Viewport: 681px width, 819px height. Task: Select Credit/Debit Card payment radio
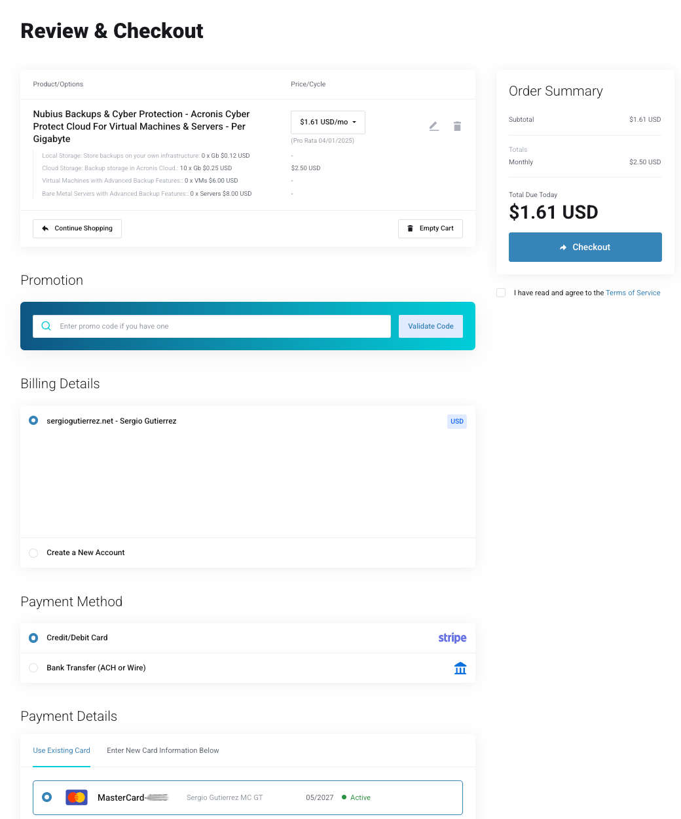click(33, 638)
